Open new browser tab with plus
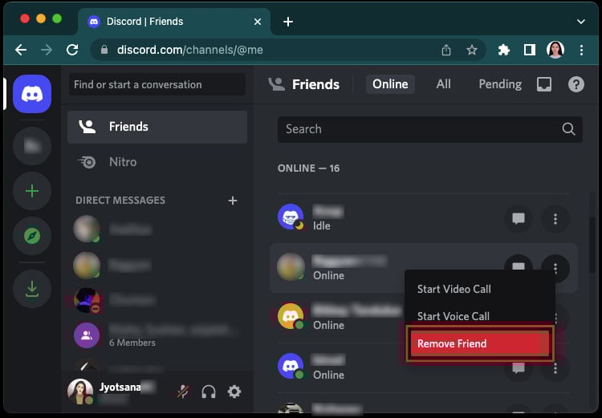The image size is (602, 418). [288, 22]
